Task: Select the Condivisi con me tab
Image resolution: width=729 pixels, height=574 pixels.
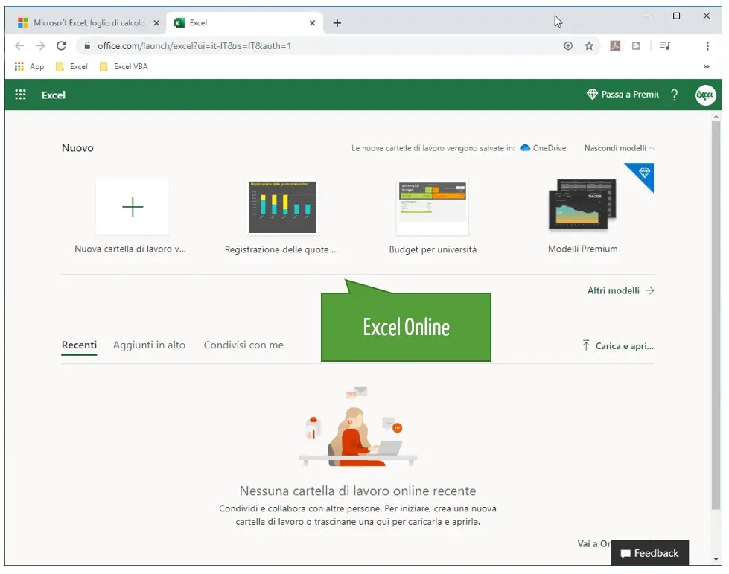Action: pos(243,345)
